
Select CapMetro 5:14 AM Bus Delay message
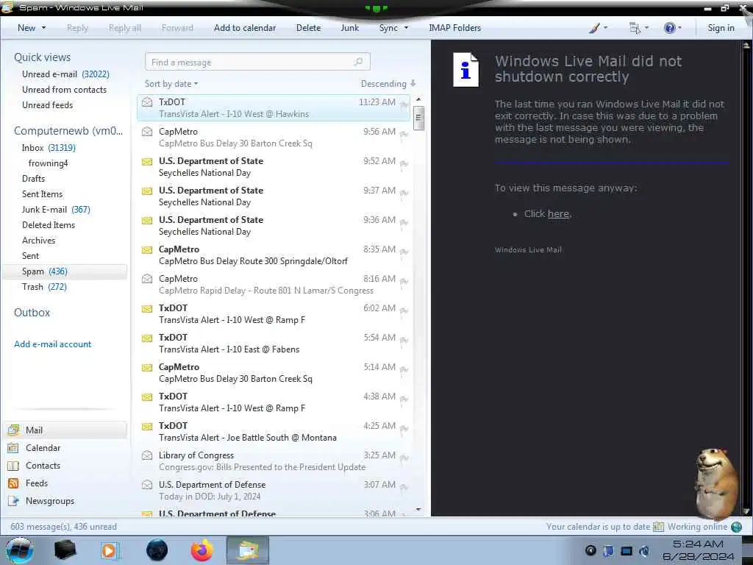pyautogui.click(x=274, y=373)
